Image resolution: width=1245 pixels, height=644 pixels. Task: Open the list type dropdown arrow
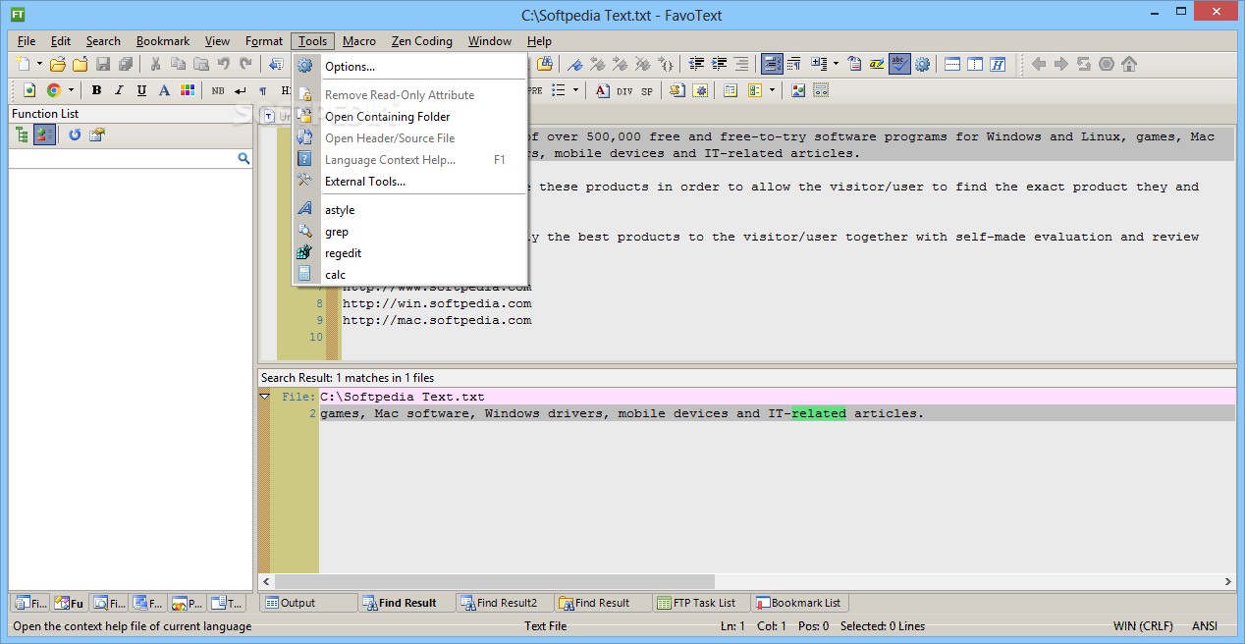[574, 90]
